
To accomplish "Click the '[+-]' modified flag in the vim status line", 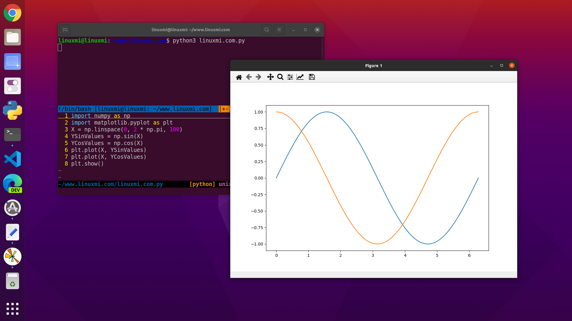I will (224, 109).
